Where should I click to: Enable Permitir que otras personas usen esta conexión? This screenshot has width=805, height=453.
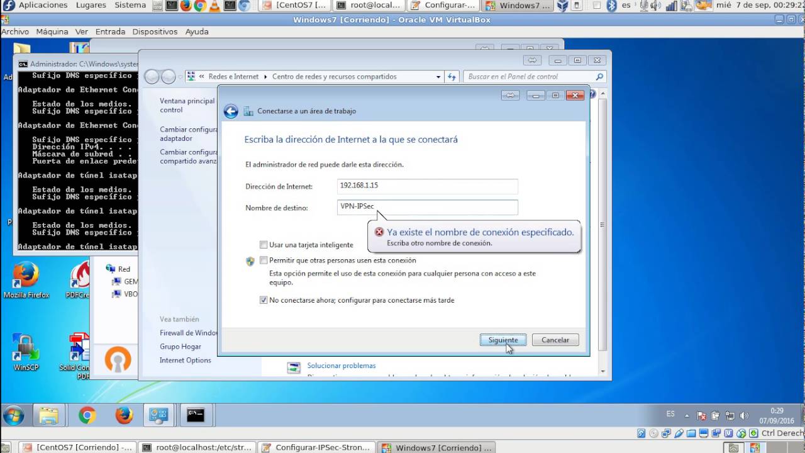(x=264, y=260)
